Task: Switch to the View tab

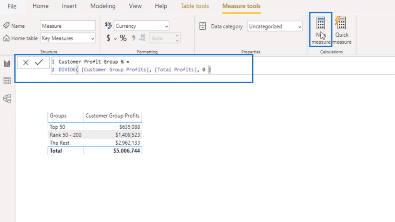Action: click(x=135, y=6)
